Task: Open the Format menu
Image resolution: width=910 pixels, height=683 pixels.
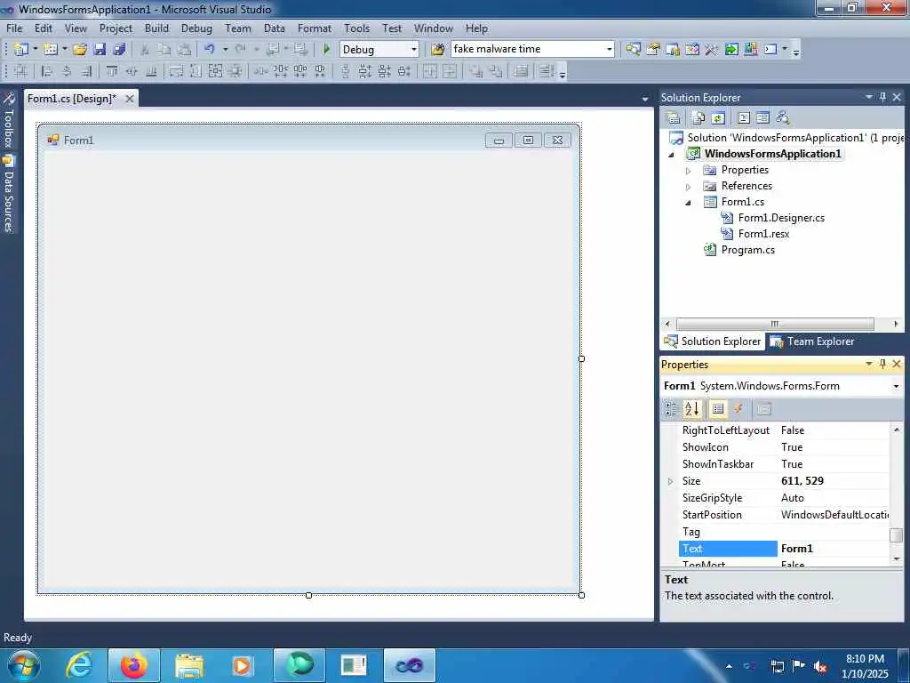Action: 314,28
